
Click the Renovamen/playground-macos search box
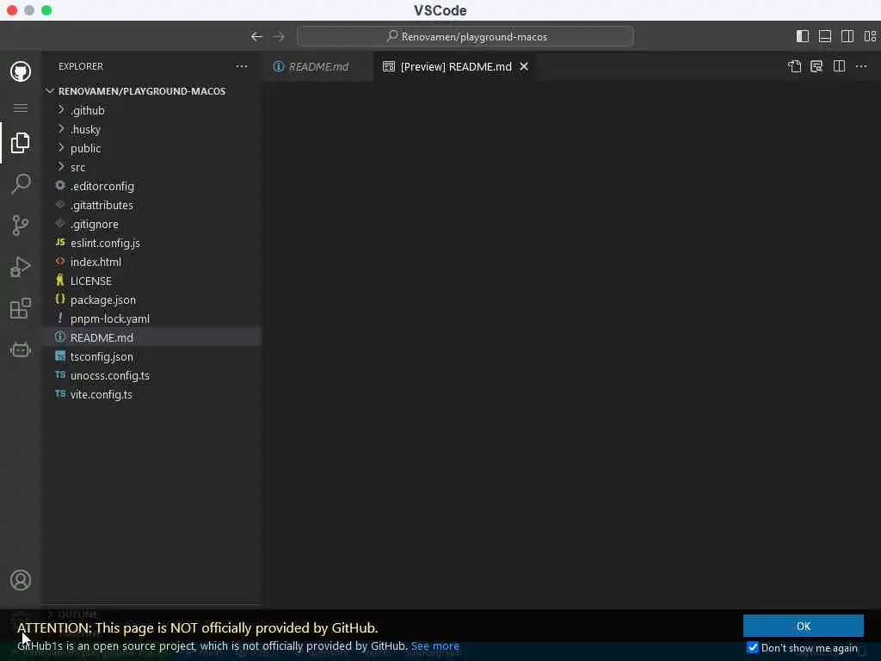click(465, 36)
